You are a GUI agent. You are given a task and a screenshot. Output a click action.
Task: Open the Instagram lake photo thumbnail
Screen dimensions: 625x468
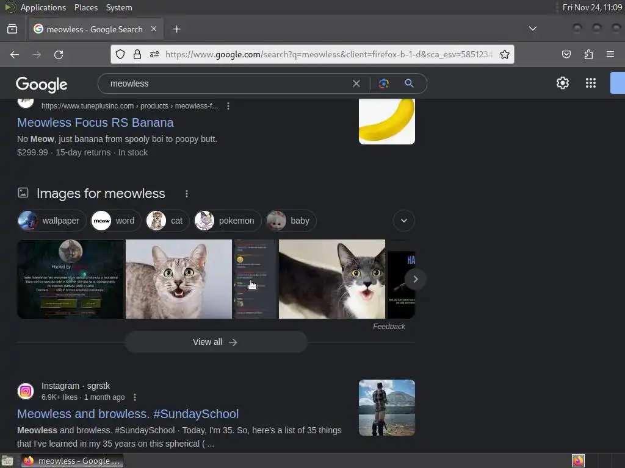(386, 408)
